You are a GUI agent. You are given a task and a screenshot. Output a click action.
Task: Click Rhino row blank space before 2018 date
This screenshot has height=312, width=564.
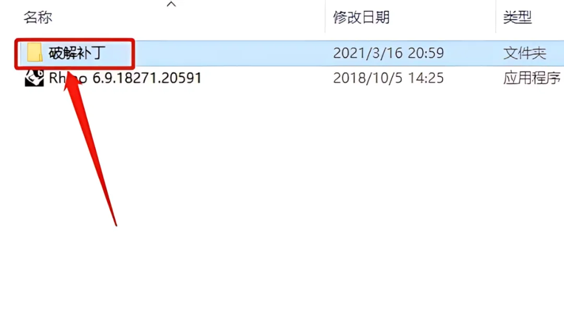click(266, 78)
